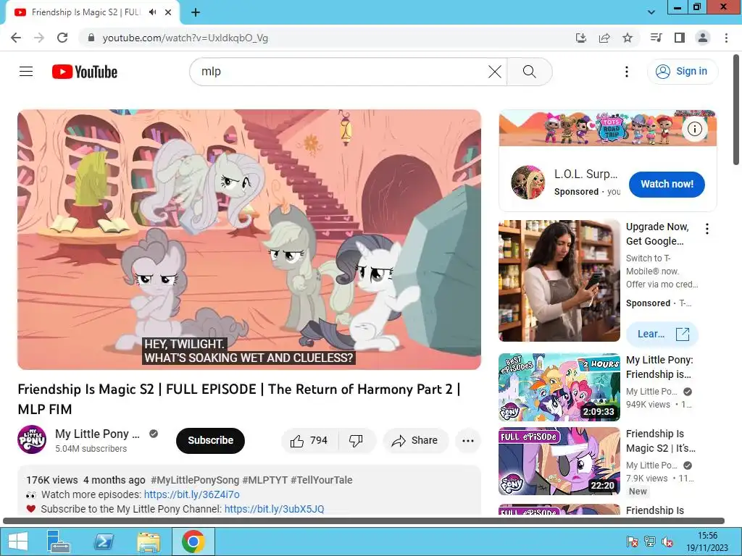Click the Subscribe button
This screenshot has width=742, height=556.
click(211, 440)
